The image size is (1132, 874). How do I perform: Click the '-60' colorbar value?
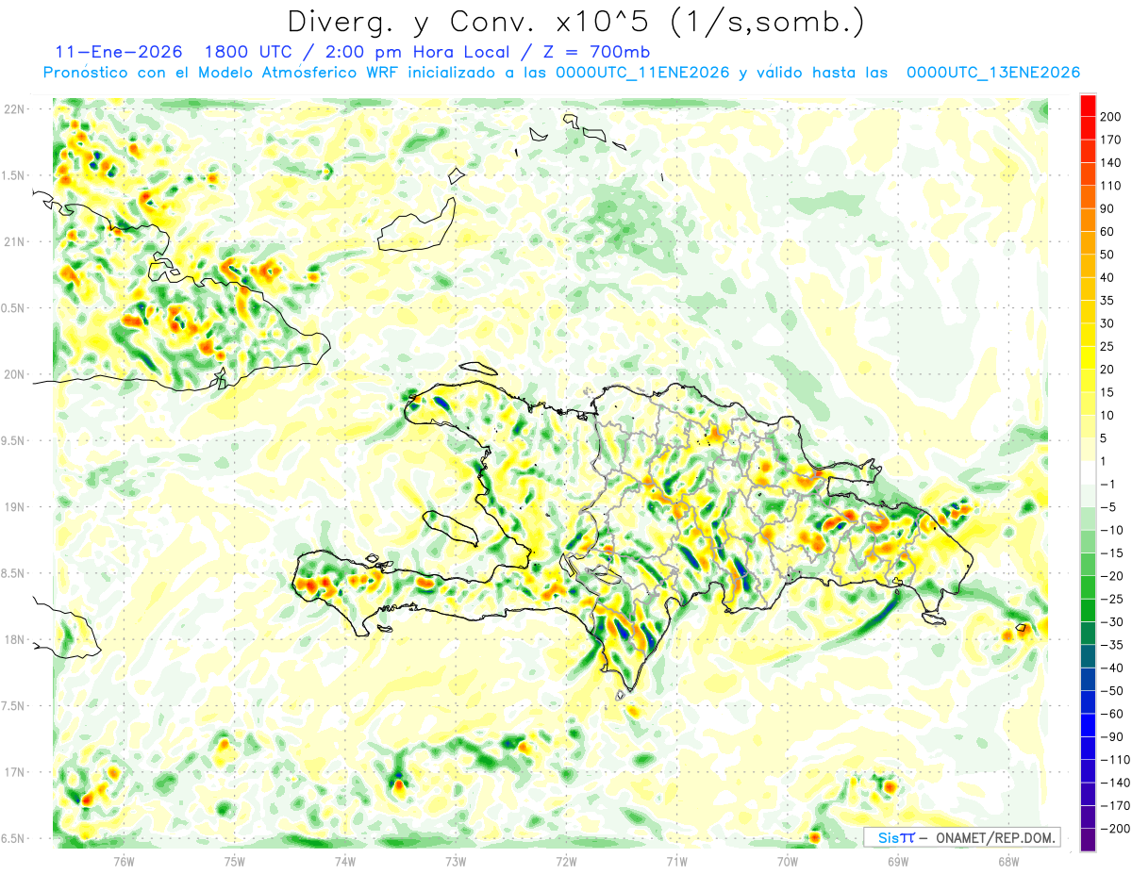(x=1112, y=714)
